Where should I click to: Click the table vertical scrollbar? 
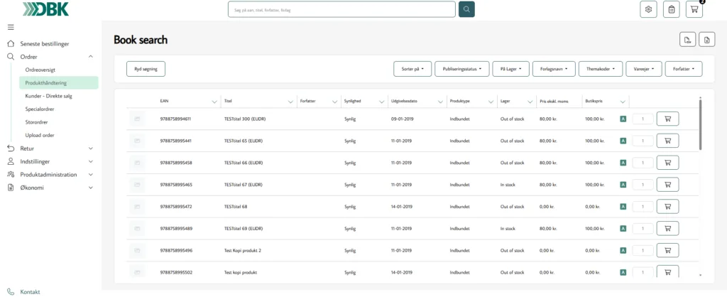point(700,124)
